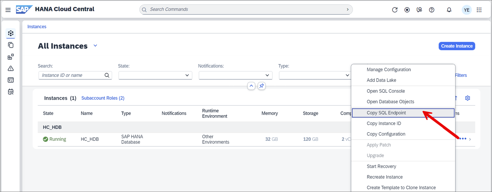Open the feedback headset icon

point(419,10)
